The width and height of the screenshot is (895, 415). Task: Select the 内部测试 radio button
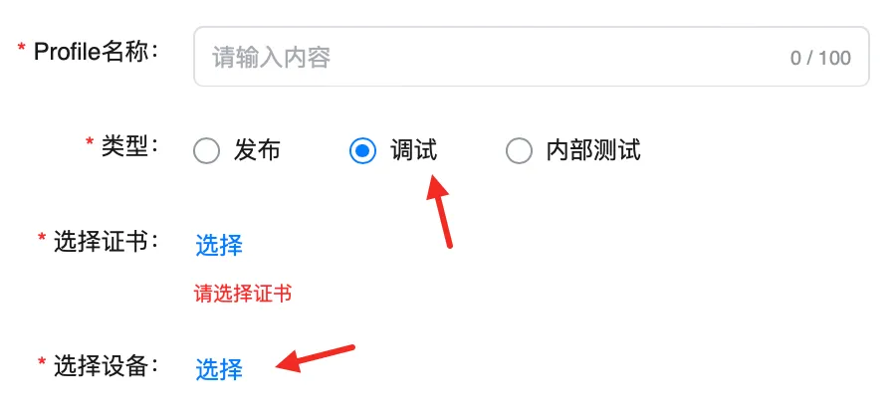[519, 151]
